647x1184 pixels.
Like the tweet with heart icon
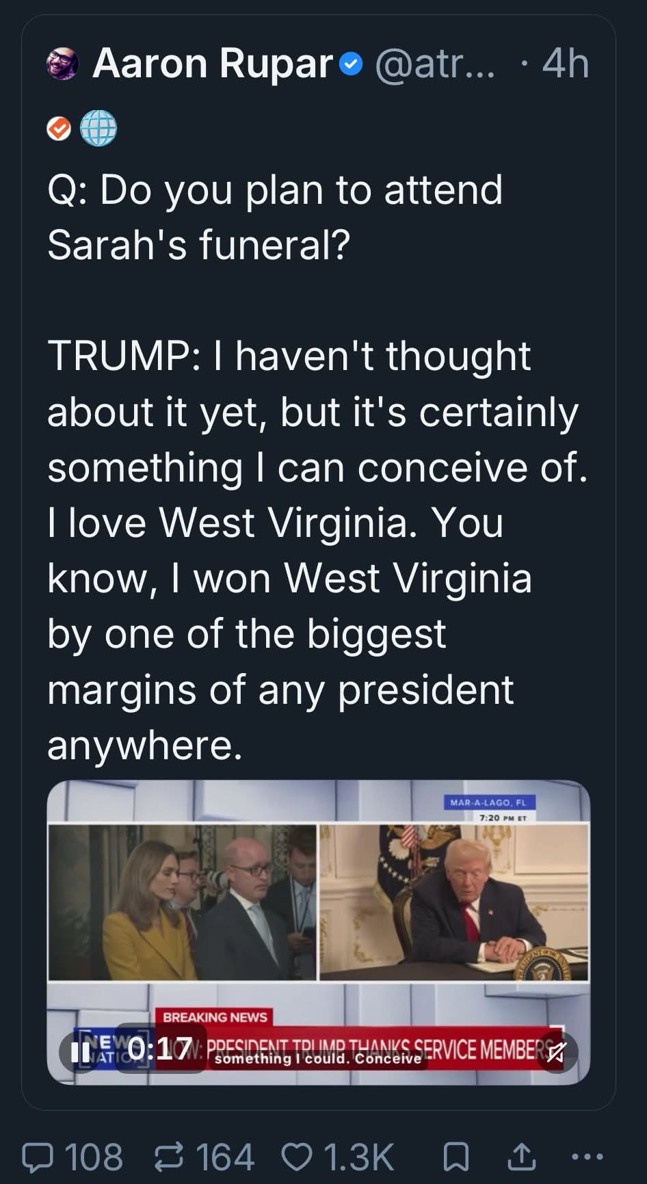(x=296, y=1157)
